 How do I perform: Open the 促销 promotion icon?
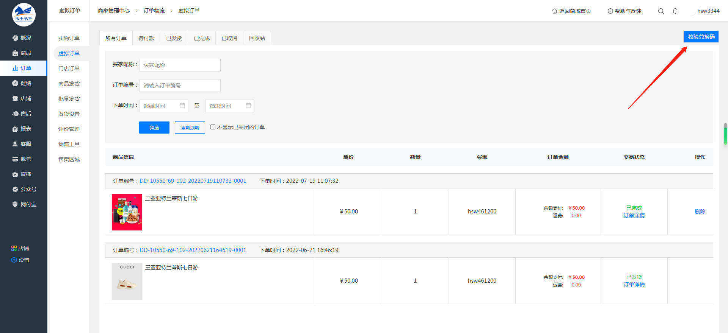click(x=15, y=83)
